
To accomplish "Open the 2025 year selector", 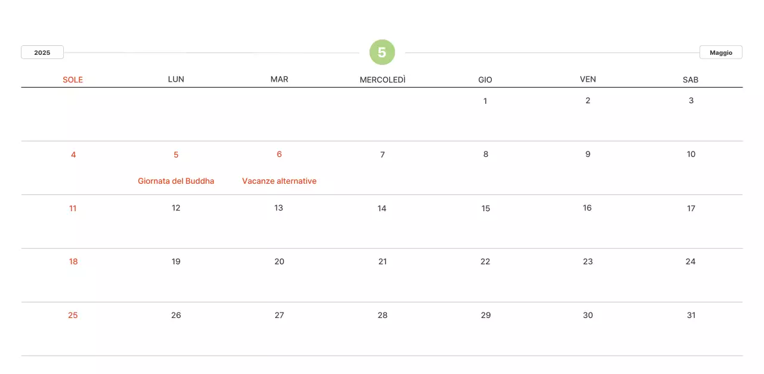I will coord(42,52).
